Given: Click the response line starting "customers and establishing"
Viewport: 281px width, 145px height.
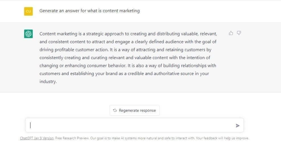Looking at the screenshot, I should click(x=124, y=73).
